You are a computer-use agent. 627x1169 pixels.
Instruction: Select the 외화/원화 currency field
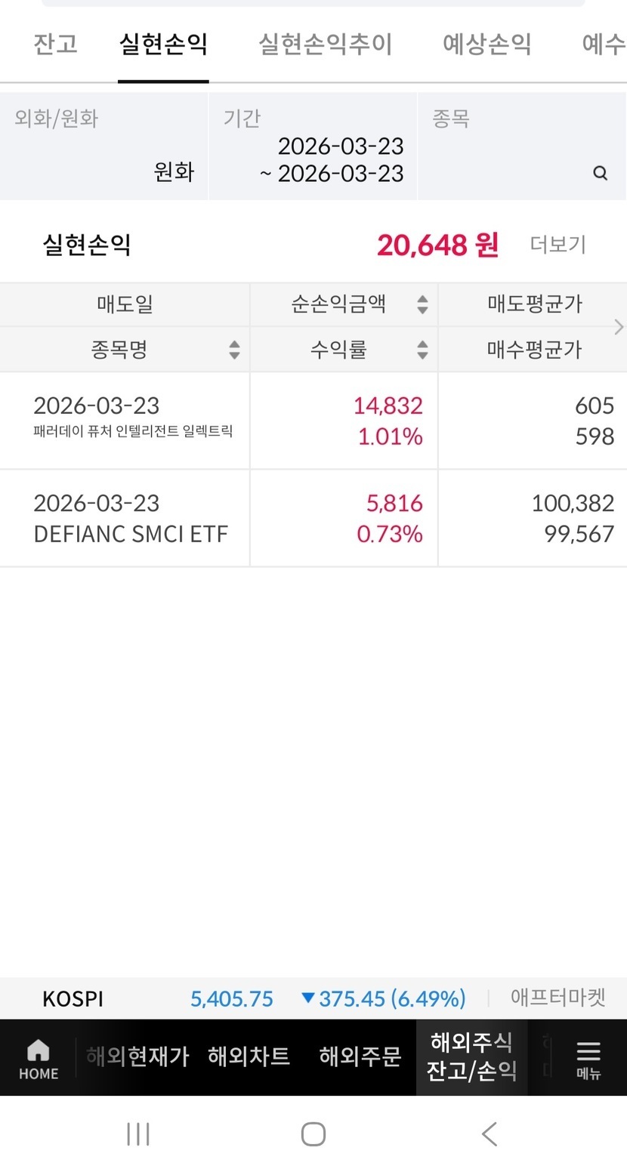[x=103, y=147]
